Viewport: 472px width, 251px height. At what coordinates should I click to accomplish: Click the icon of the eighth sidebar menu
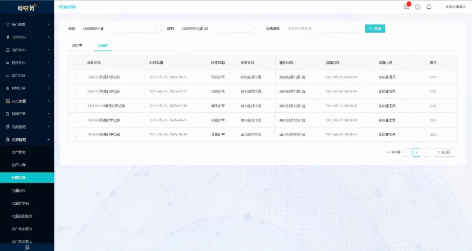click(7, 114)
